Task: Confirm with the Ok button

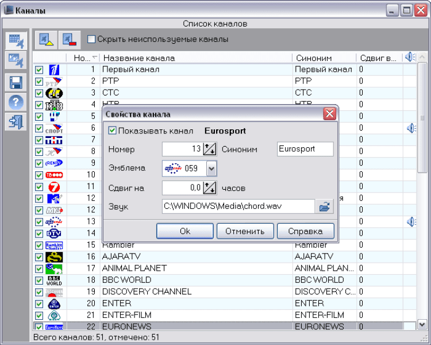Action: click(x=184, y=231)
